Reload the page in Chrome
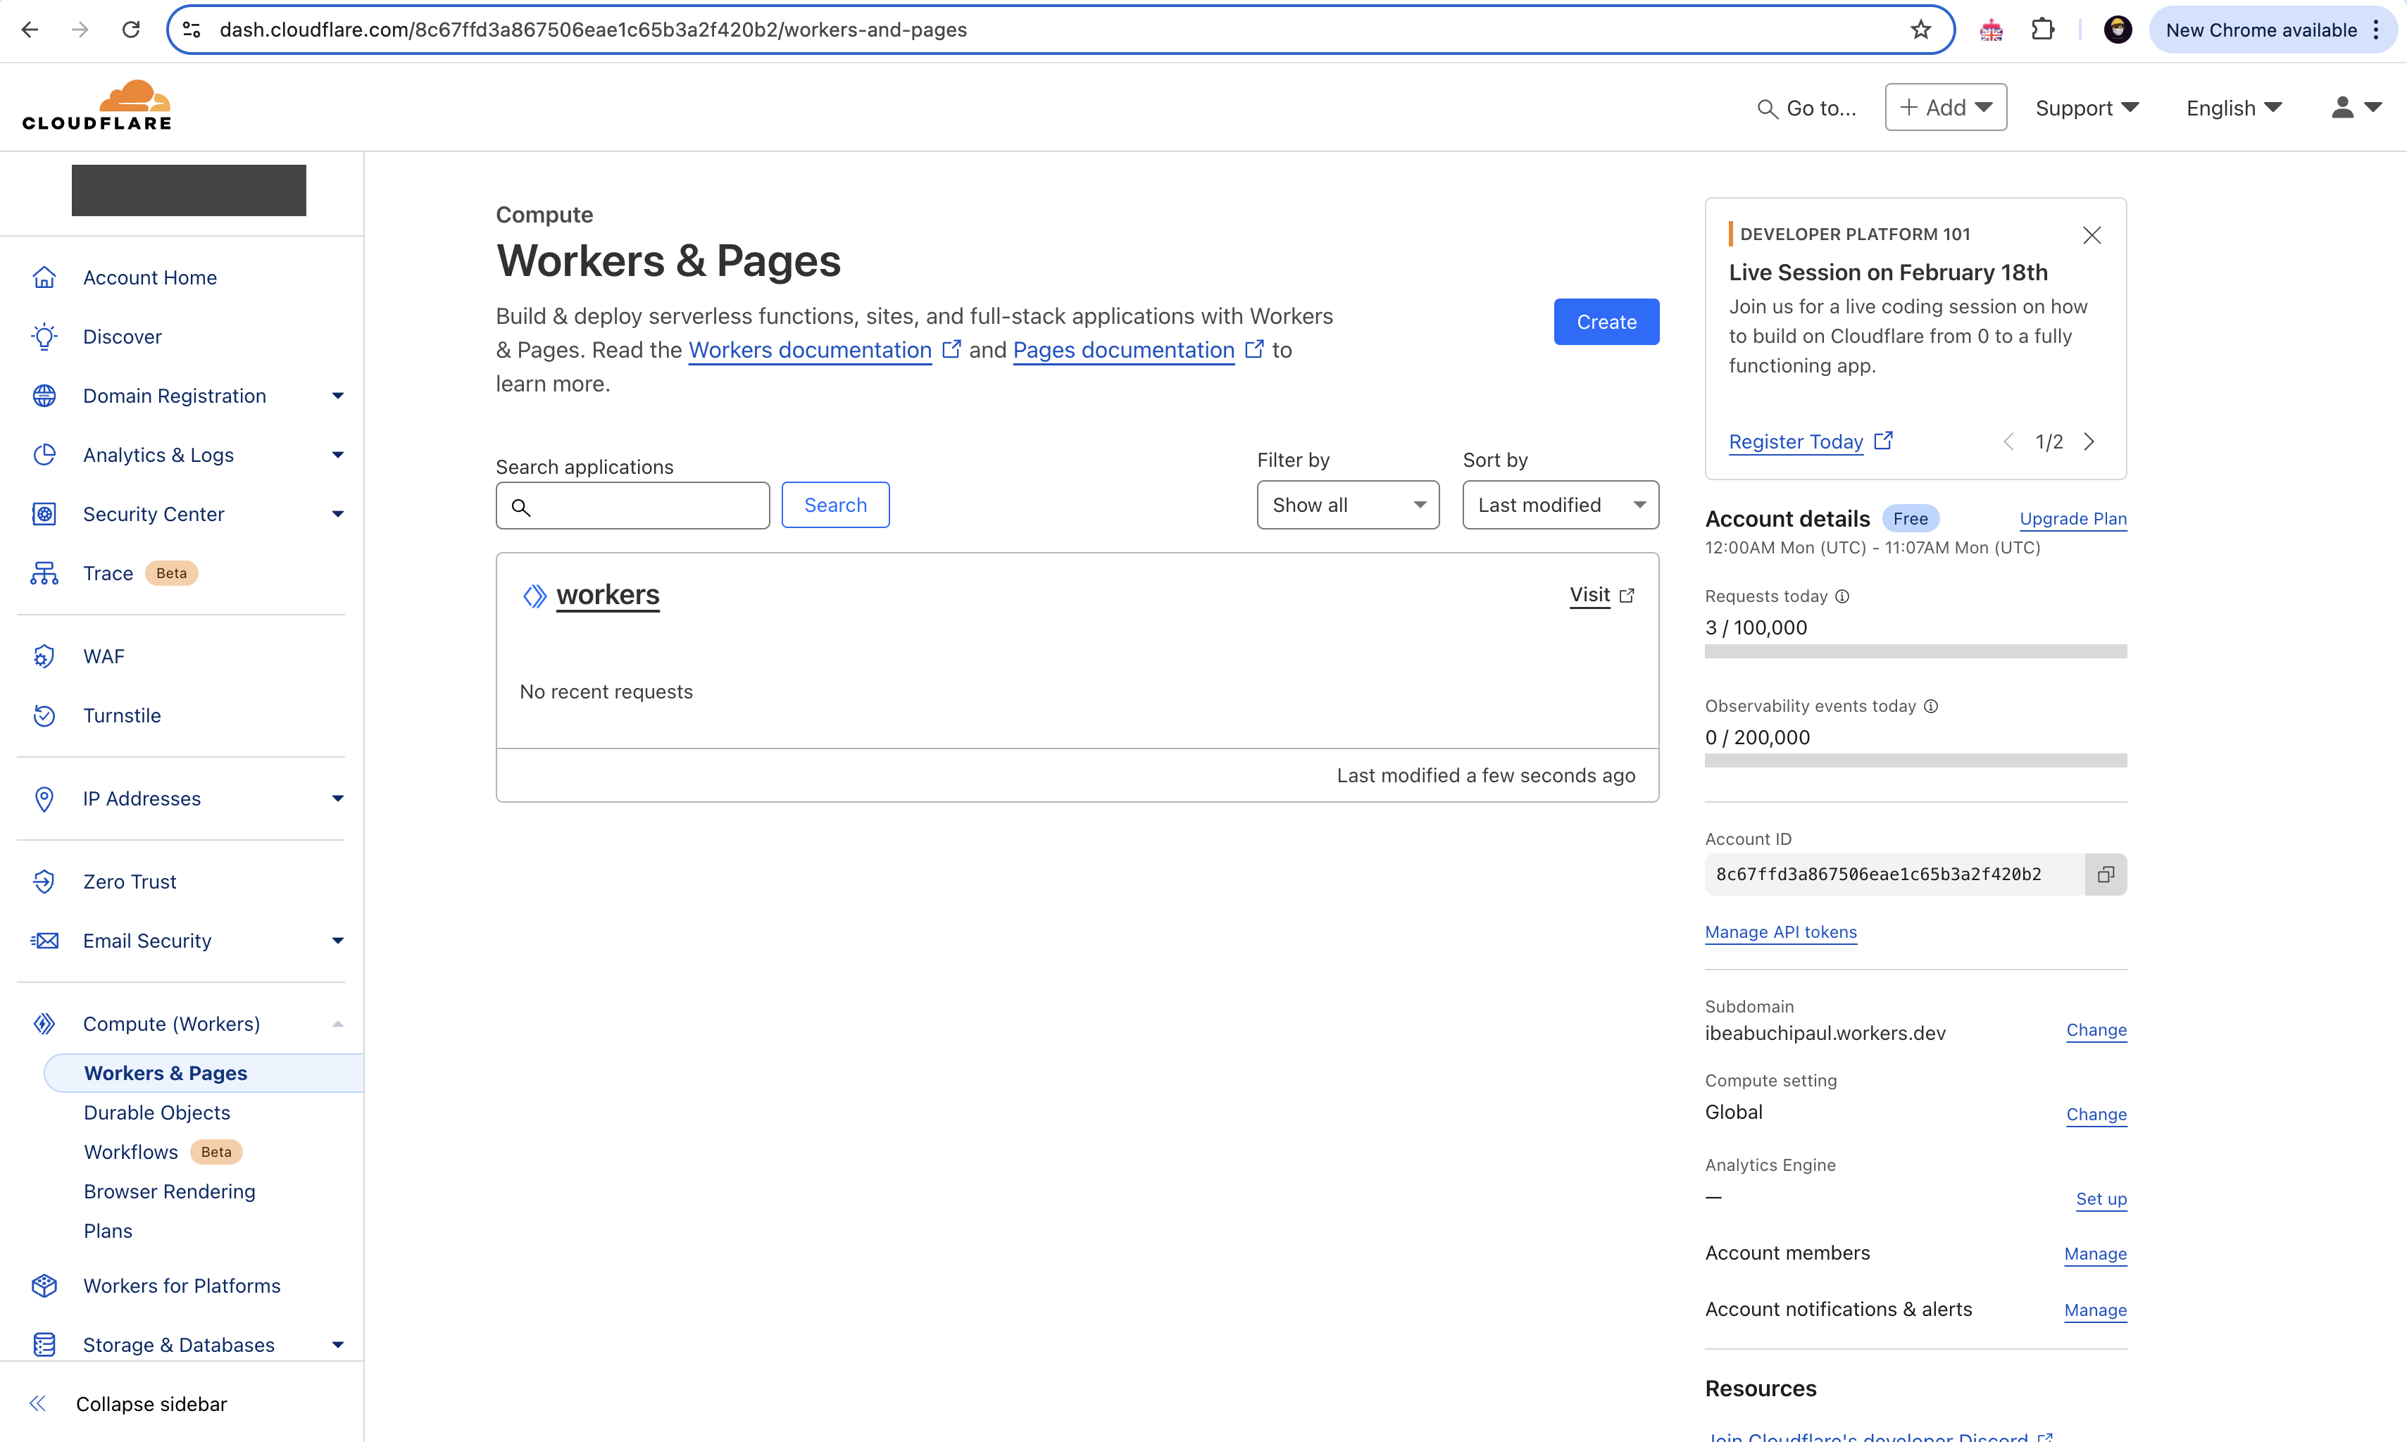Image resolution: width=2407 pixels, height=1442 pixels. click(x=130, y=29)
